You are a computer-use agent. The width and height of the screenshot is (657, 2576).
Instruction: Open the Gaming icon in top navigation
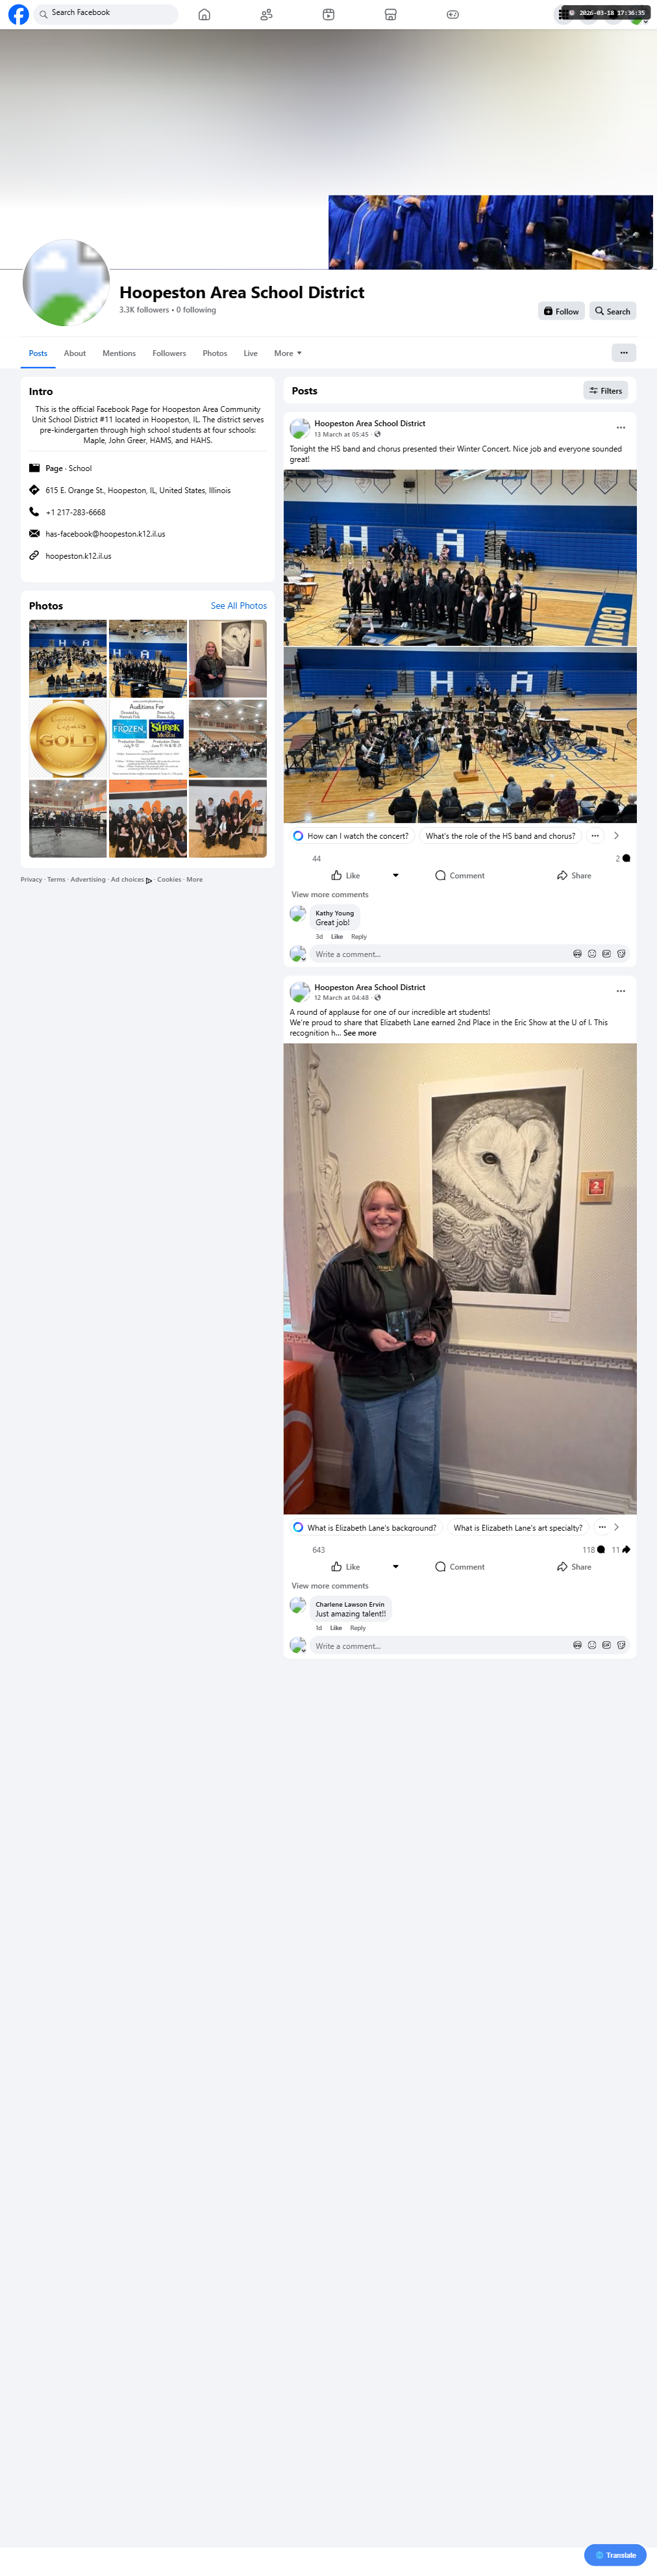click(x=452, y=14)
